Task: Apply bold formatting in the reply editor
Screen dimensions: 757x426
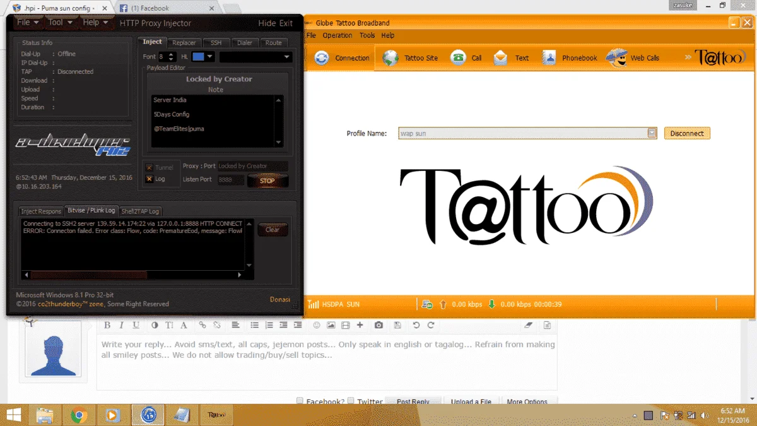Action: (x=107, y=325)
